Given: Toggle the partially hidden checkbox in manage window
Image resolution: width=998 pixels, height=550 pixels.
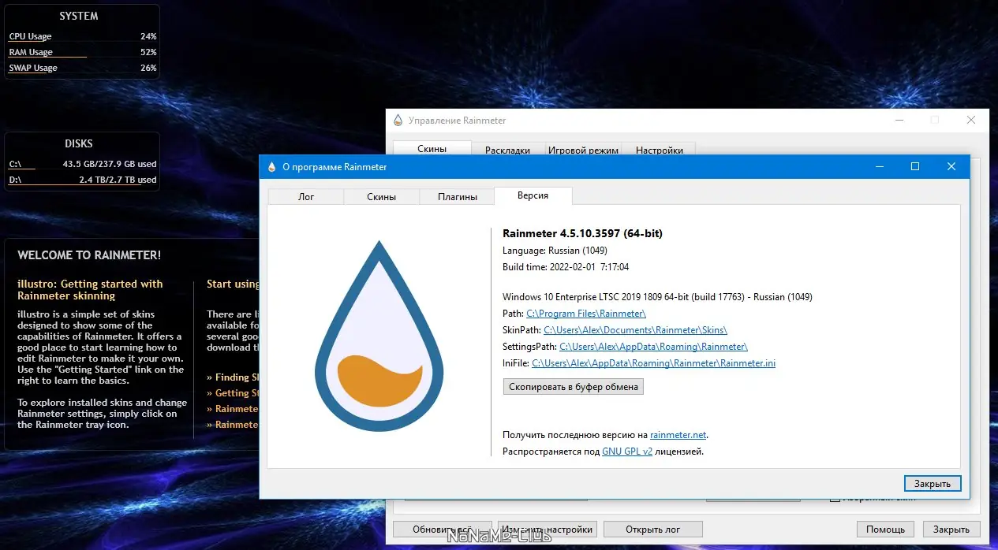Looking at the screenshot, I should point(834,500).
